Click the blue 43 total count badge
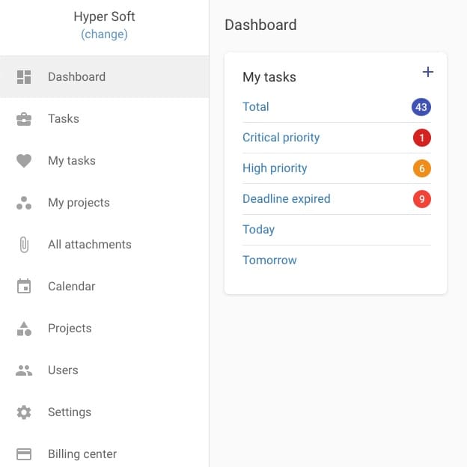Image resolution: width=467 pixels, height=467 pixels. point(421,107)
